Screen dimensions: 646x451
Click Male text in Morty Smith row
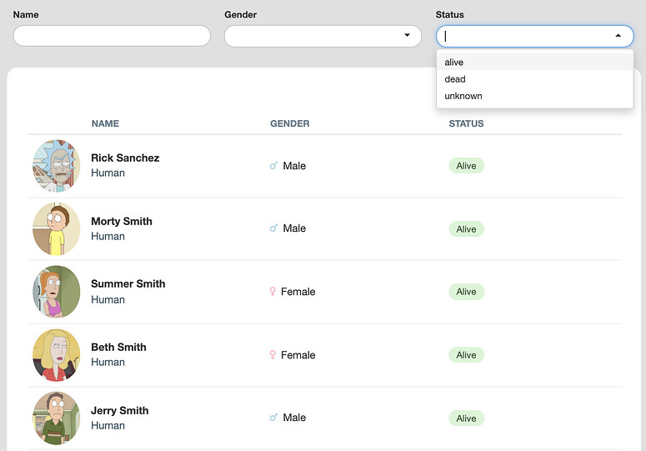point(294,228)
